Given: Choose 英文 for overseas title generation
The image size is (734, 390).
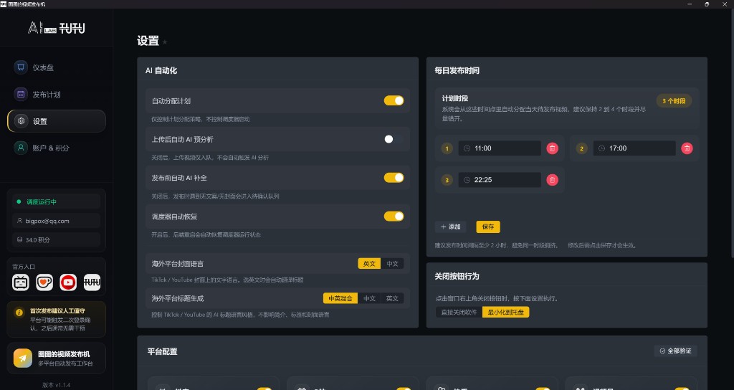Looking at the screenshot, I should pyautogui.click(x=392, y=298).
